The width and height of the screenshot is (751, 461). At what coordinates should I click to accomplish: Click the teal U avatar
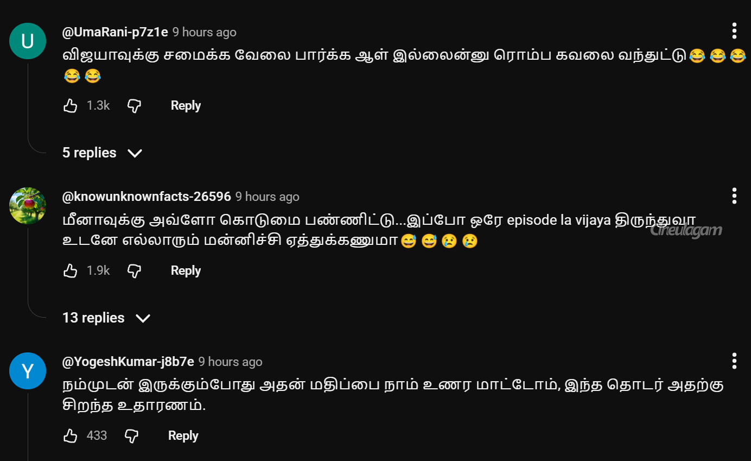28,41
